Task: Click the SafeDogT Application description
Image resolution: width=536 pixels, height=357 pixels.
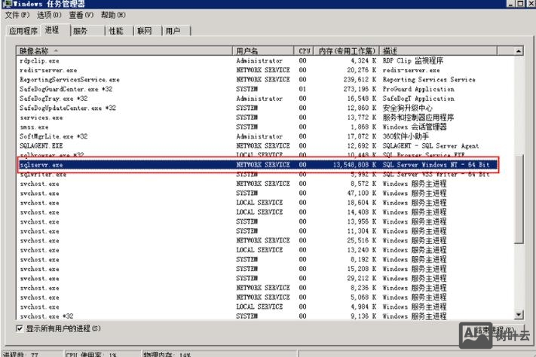Action: (x=418, y=99)
